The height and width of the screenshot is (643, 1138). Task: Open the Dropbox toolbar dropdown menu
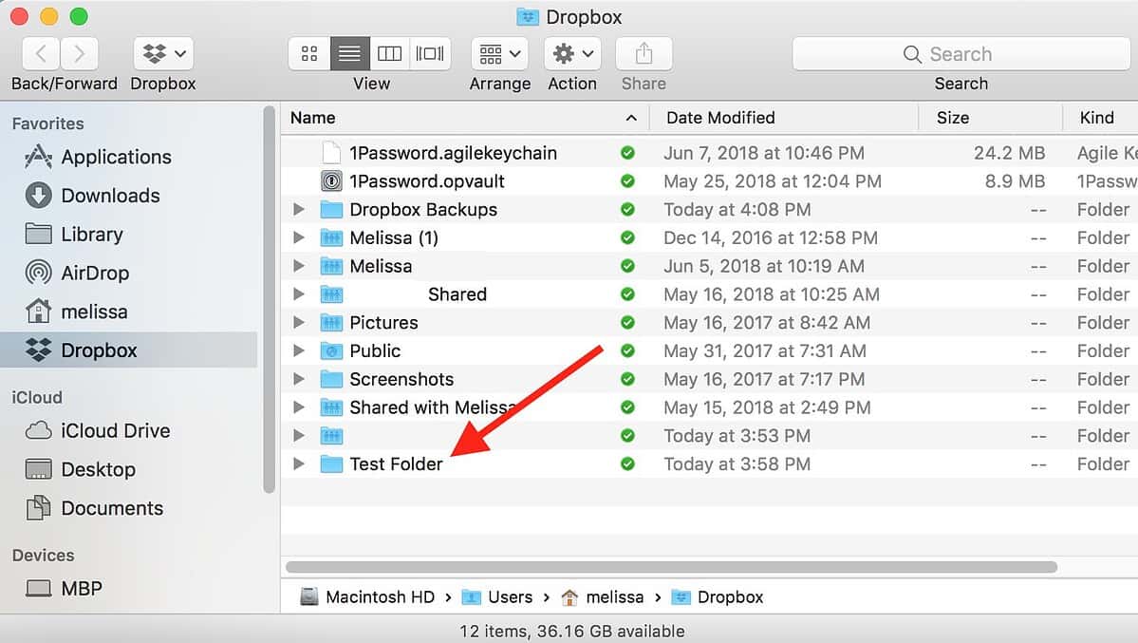click(163, 54)
